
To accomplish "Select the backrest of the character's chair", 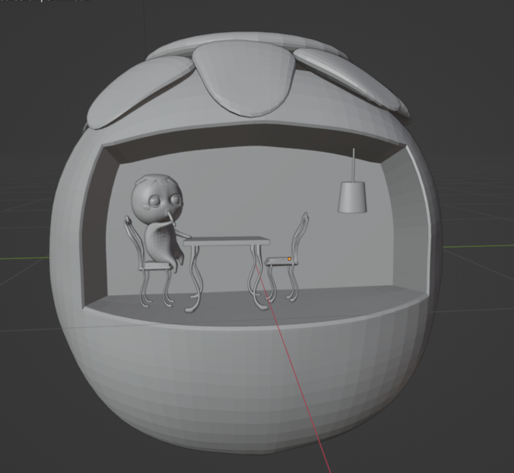I will [x=133, y=237].
